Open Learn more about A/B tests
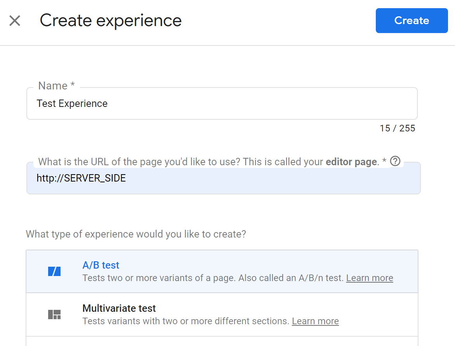The image size is (455, 346). point(369,278)
